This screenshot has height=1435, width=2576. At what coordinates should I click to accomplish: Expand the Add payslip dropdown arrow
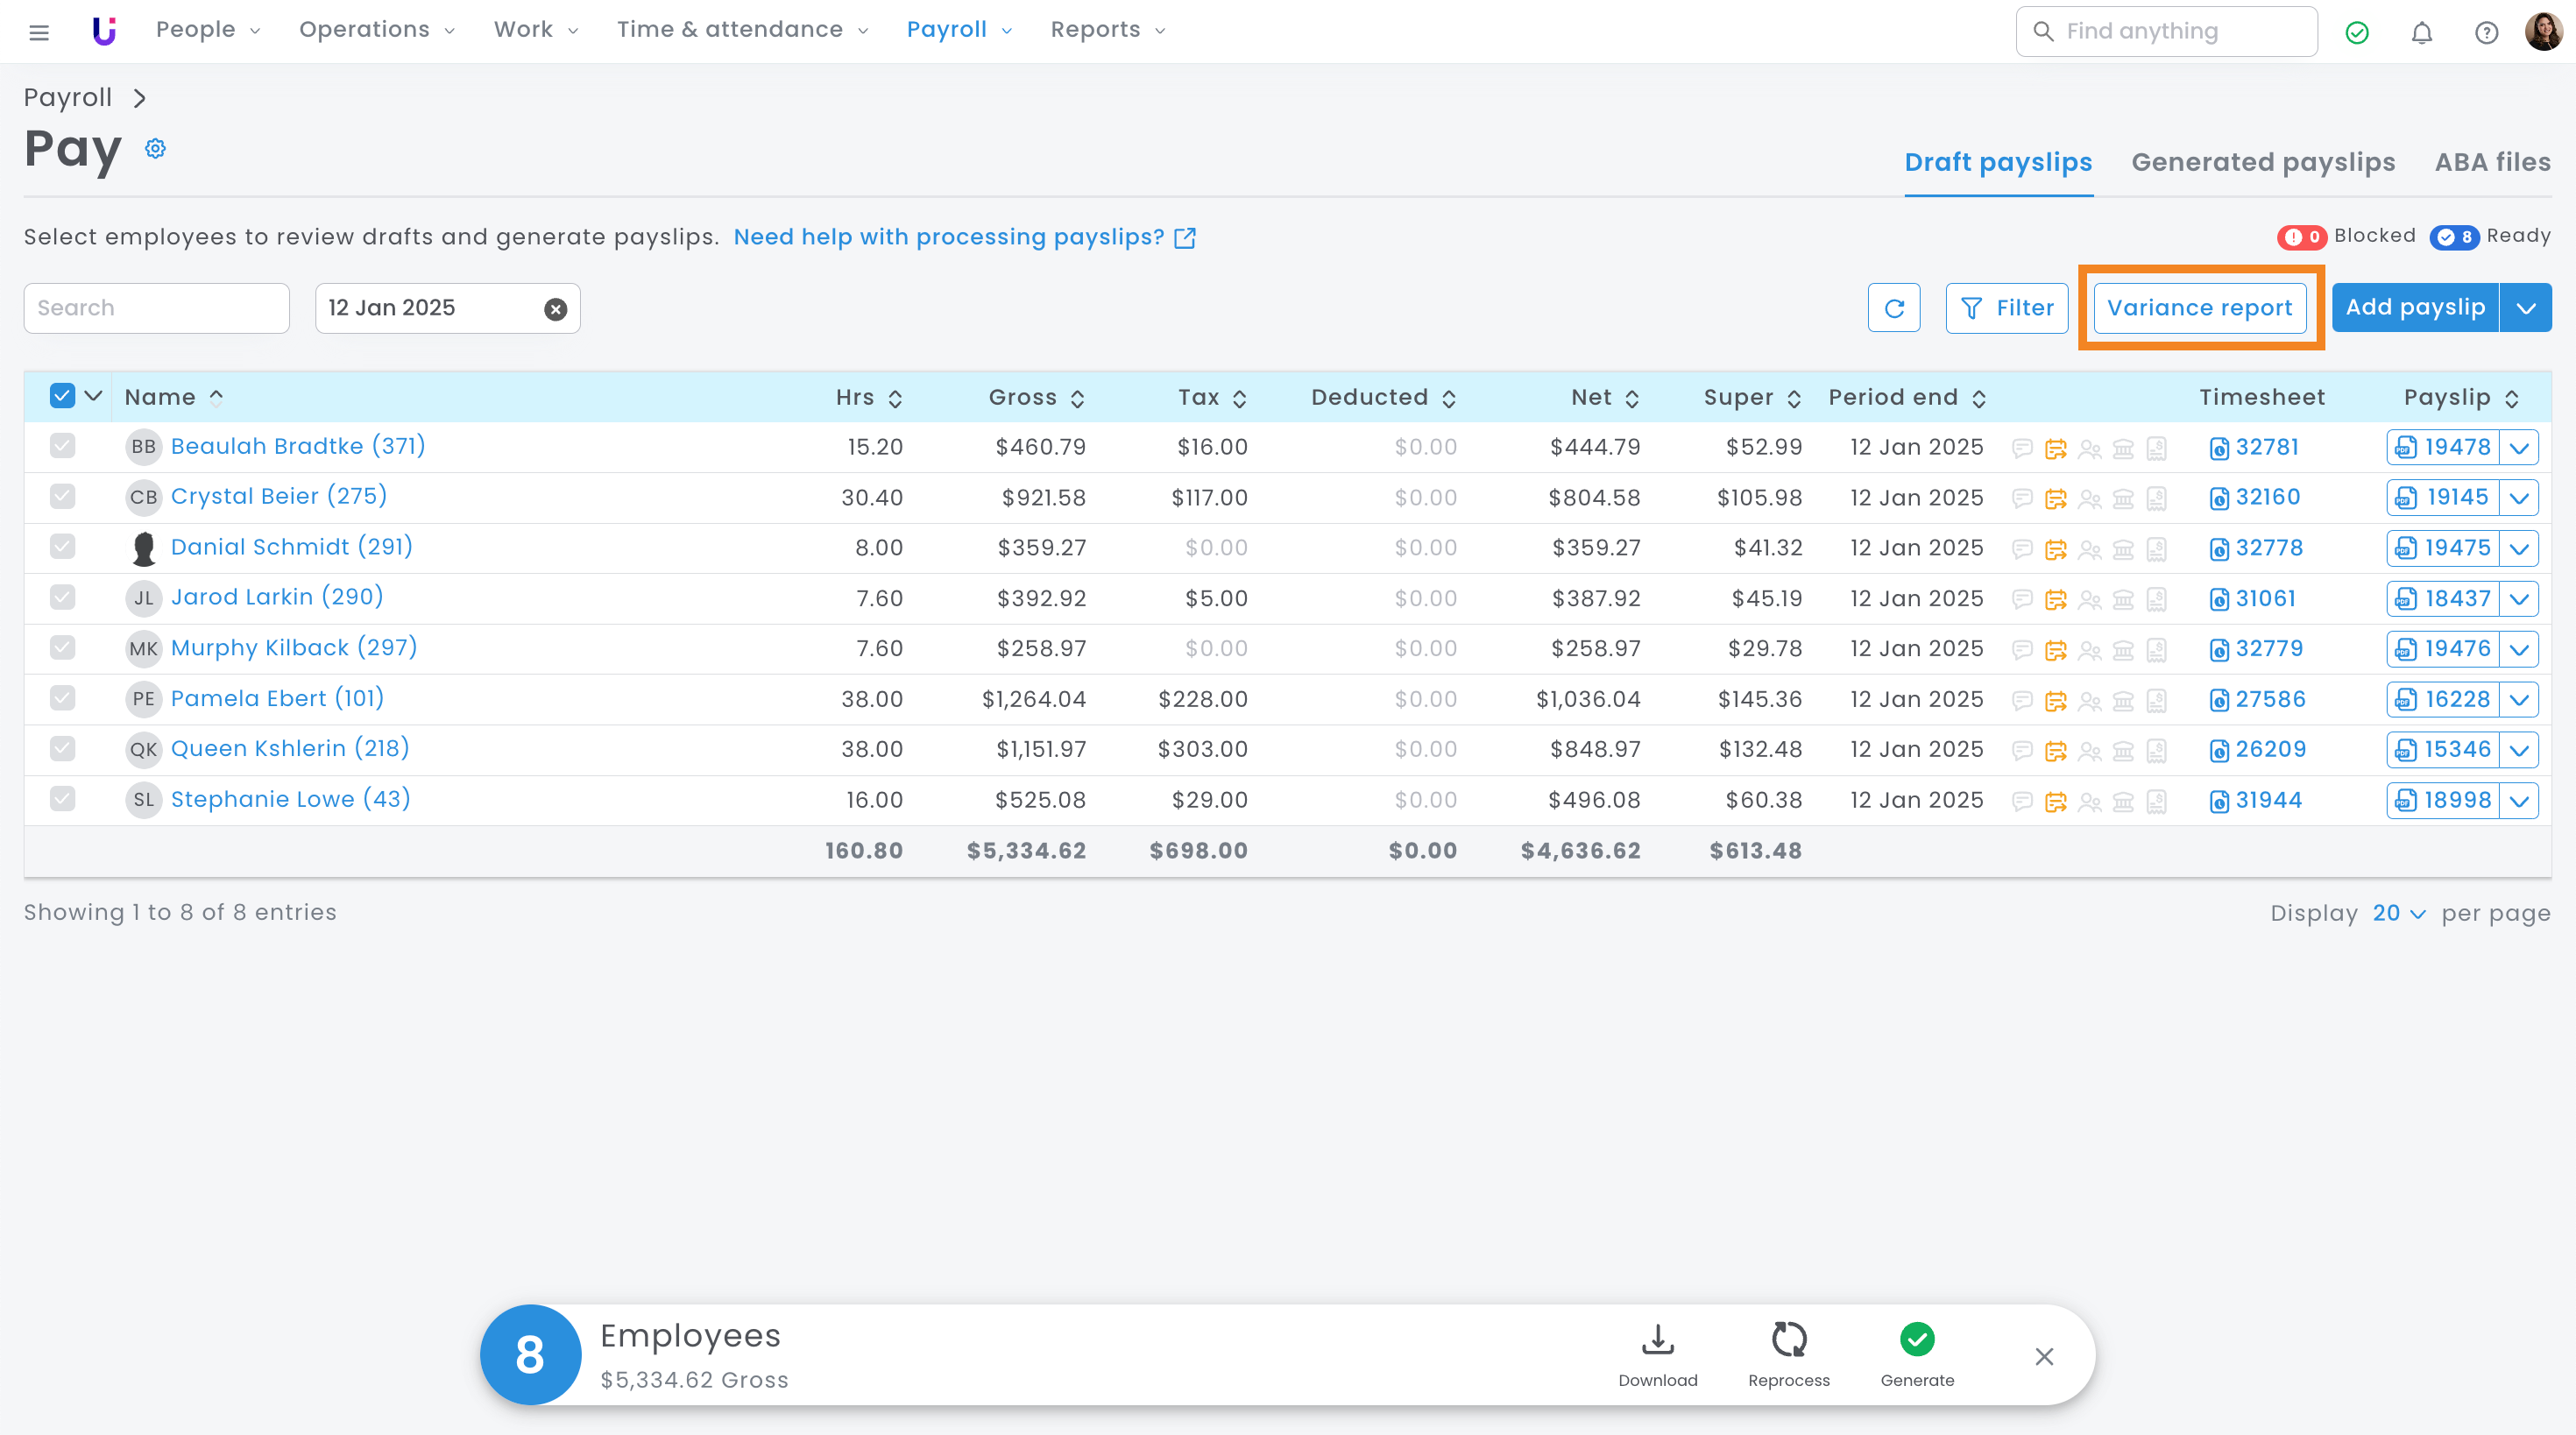tap(2526, 308)
